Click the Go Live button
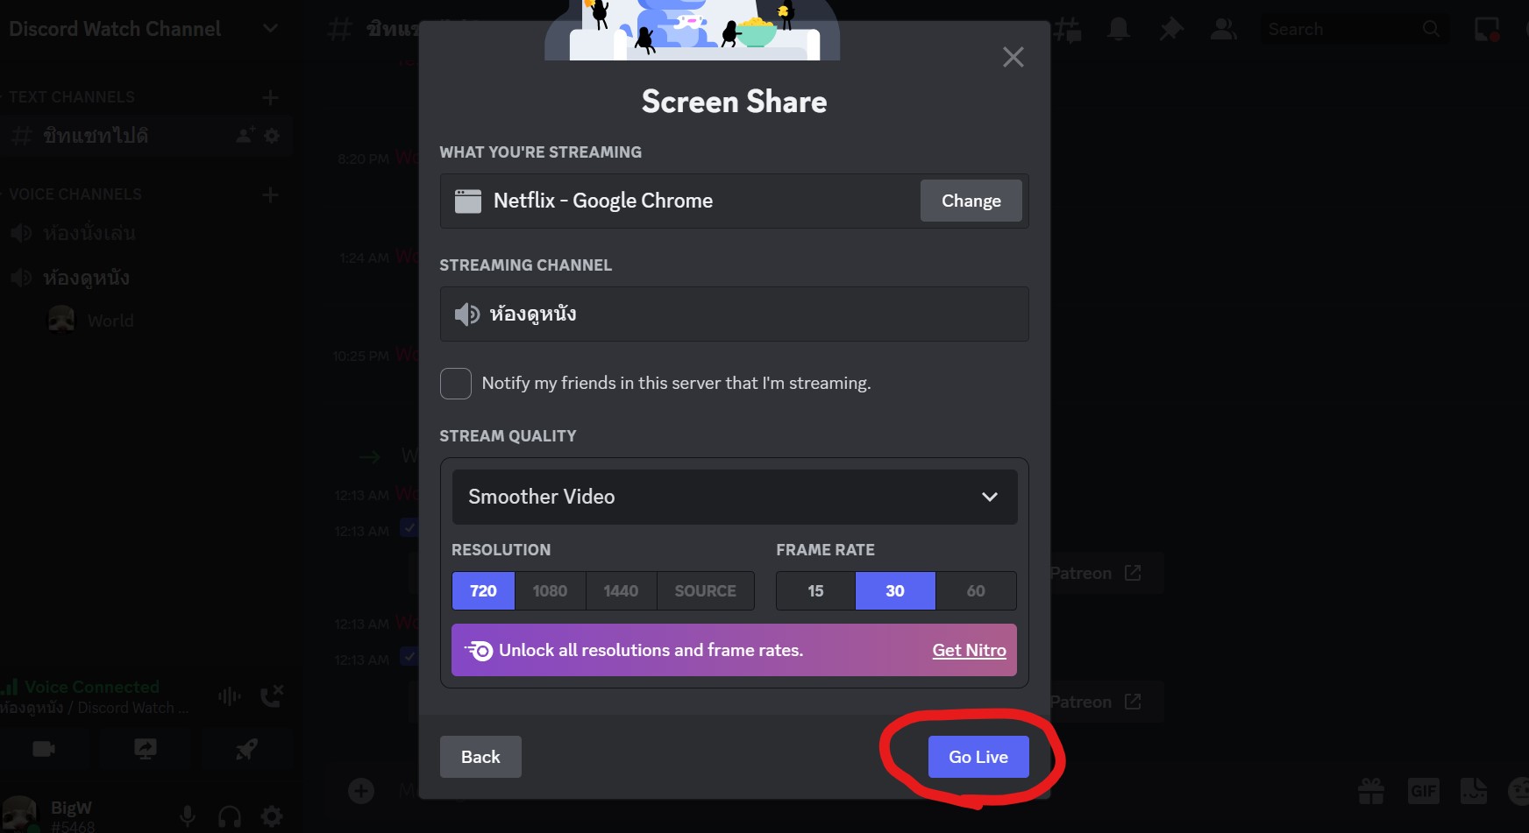 coord(978,757)
